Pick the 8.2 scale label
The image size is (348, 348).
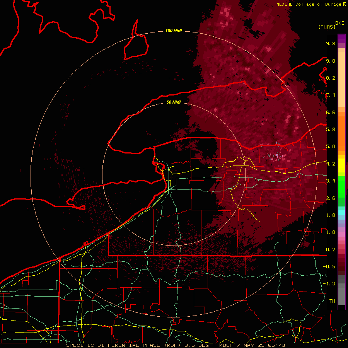pyautogui.click(x=331, y=78)
